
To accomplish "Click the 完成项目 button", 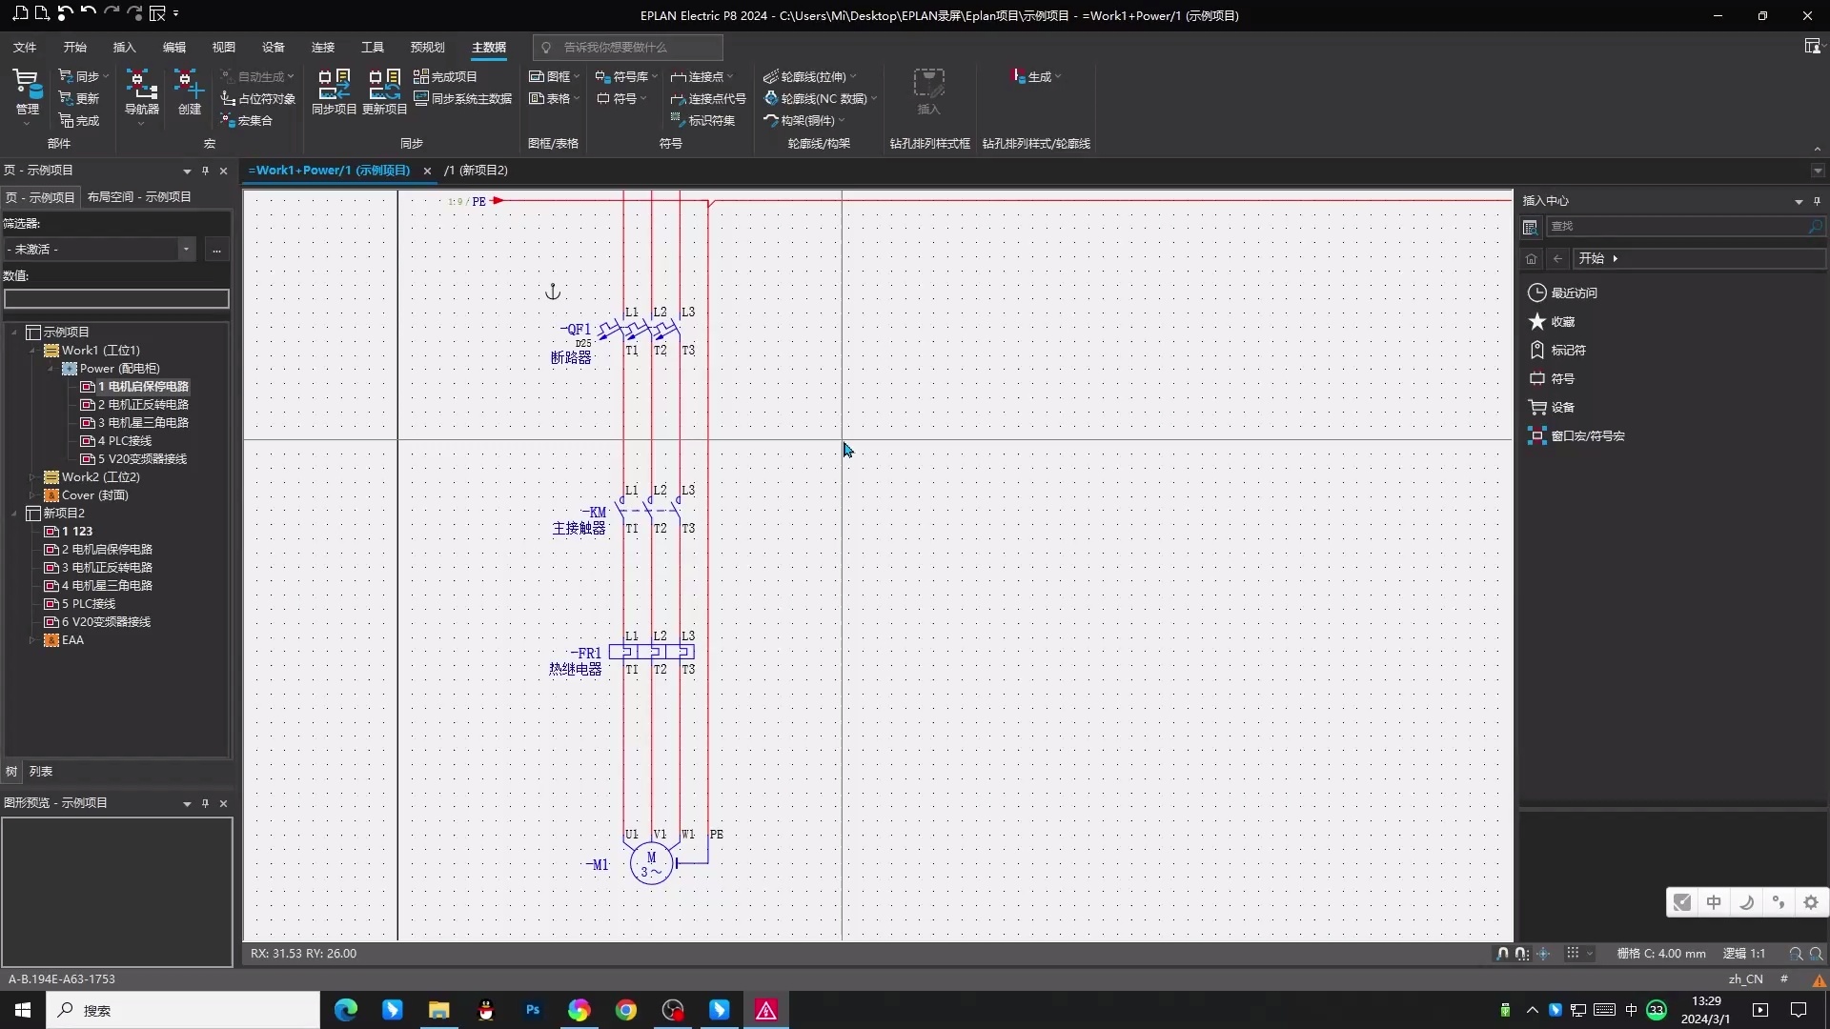I will click(x=445, y=76).
